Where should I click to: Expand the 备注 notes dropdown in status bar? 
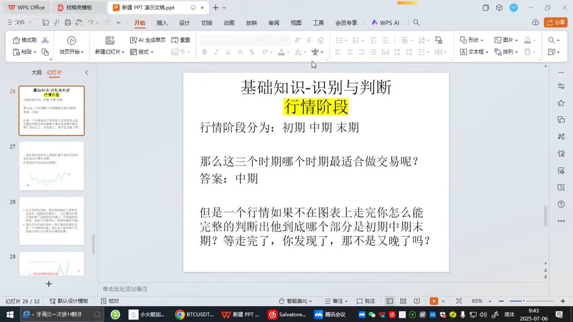pos(346,301)
